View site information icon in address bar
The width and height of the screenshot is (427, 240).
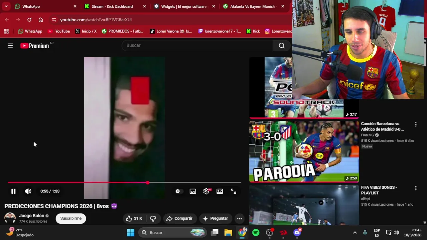click(x=54, y=20)
